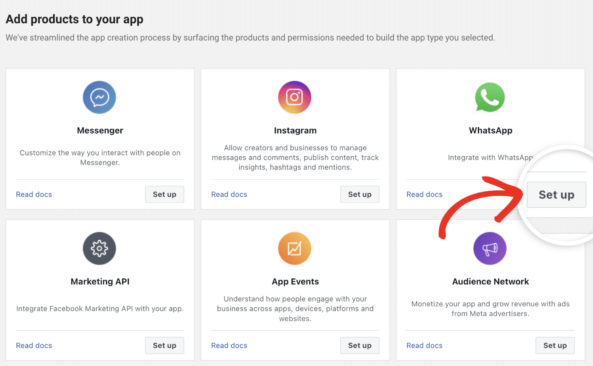The width and height of the screenshot is (593, 366).
Task: Click the Marketing API gear icon
Action: point(100,248)
